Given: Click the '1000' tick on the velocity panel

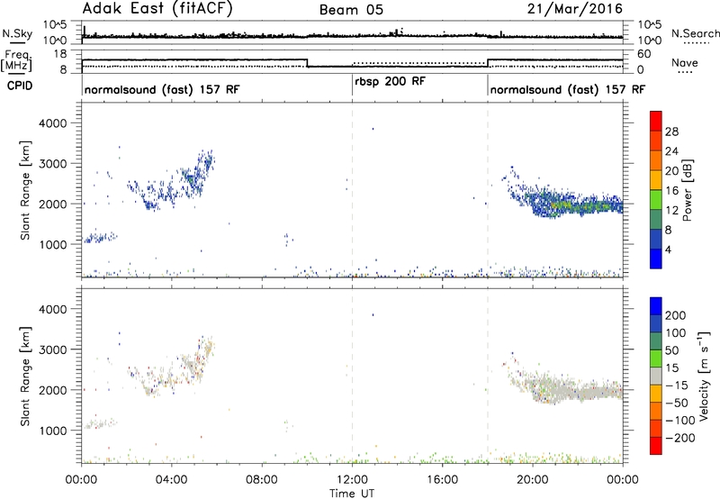Looking at the screenshot, I should point(53,431).
